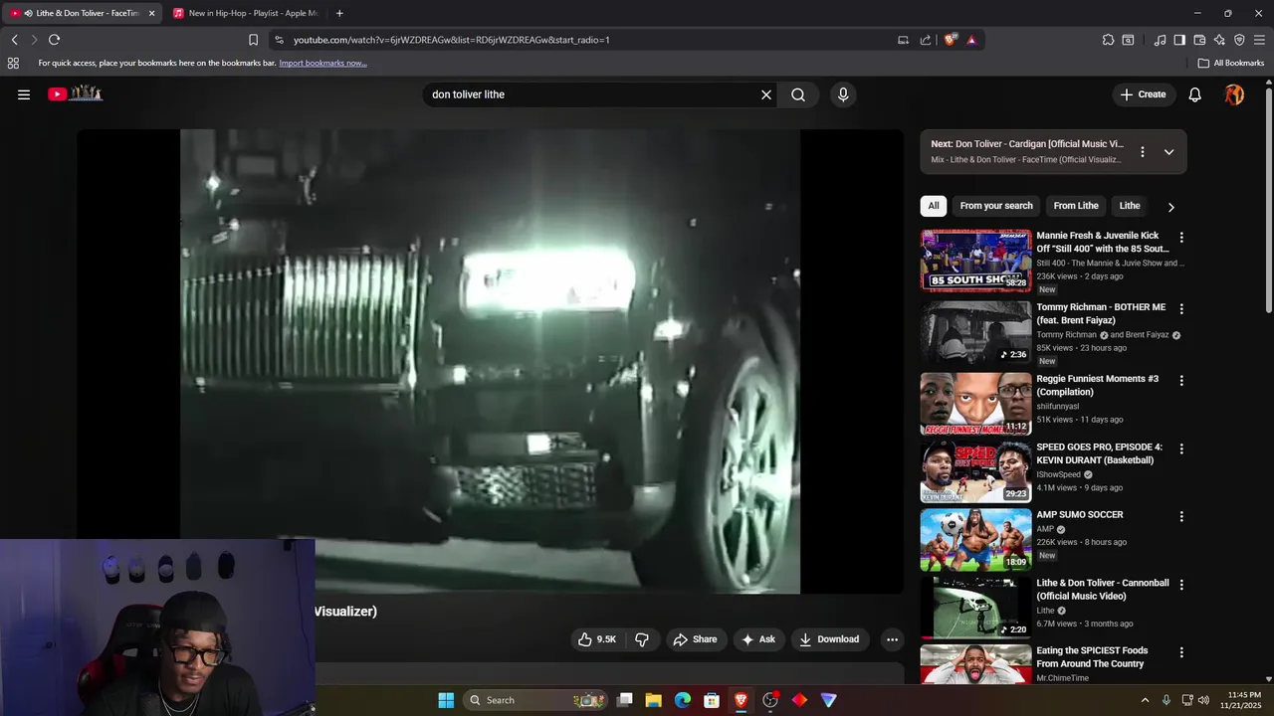The height and width of the screenshot is (716, 1274).
Task: Open File Explorer from taskbar
Action: (x=654, y=700)
